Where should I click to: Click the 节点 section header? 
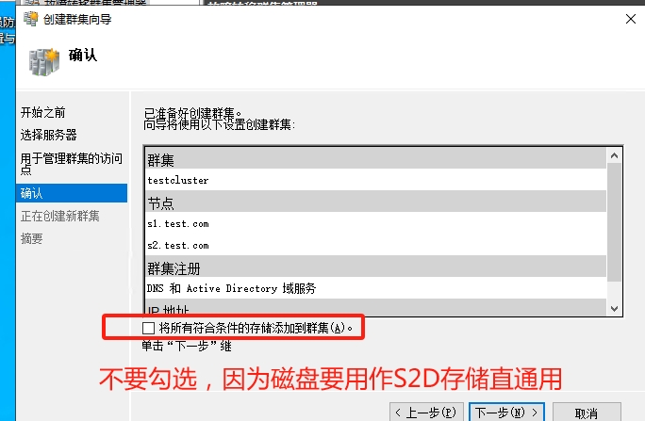tap(376, 202)
